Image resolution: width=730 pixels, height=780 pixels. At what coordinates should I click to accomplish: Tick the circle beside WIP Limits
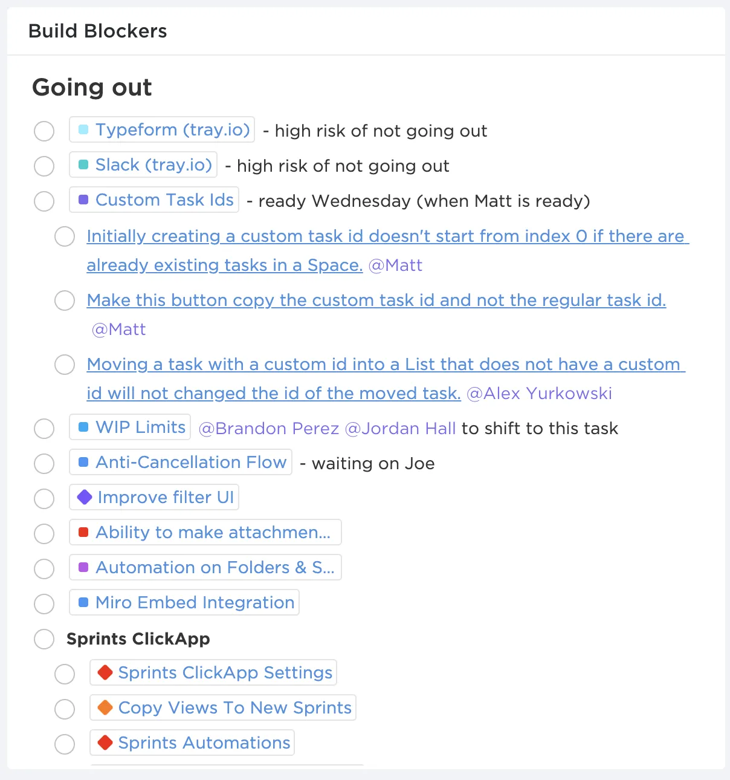click(x=44, y=429)
